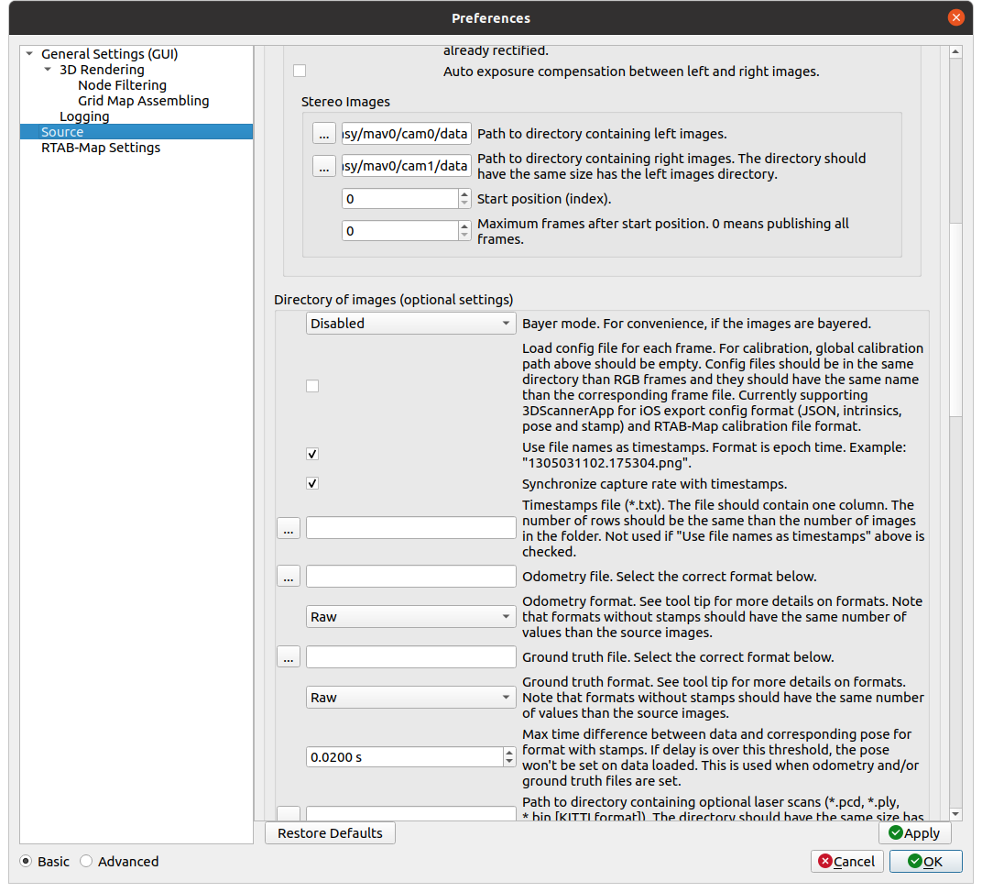Enable auto exposure compensation checkbox
982x892 pixels.
coord(300,72)
